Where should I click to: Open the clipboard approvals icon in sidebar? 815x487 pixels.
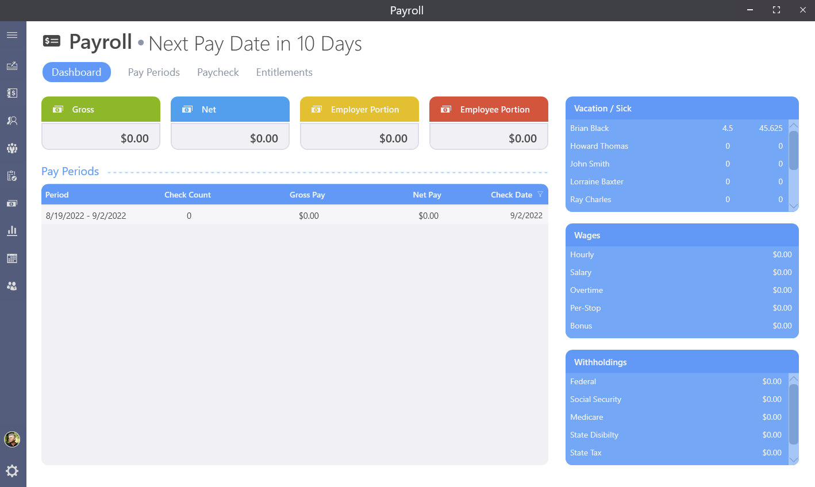point(12,175)
